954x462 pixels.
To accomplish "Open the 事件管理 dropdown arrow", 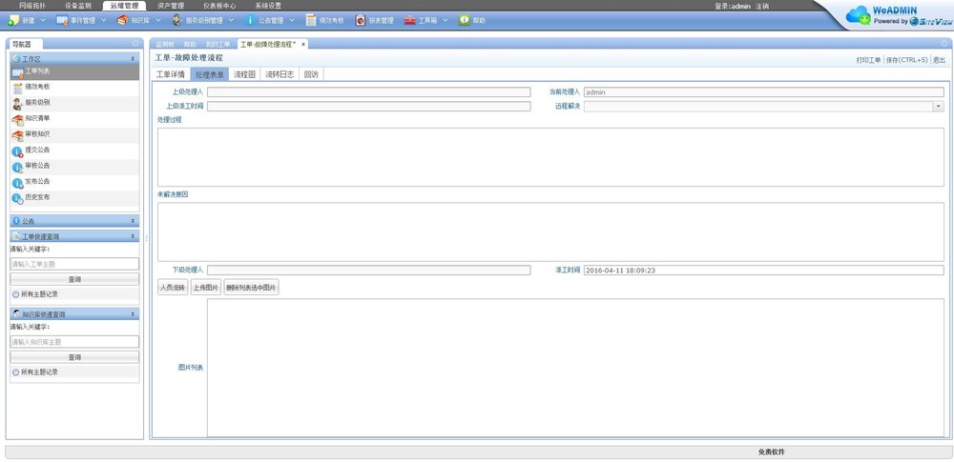I will (x=103, y=20).
